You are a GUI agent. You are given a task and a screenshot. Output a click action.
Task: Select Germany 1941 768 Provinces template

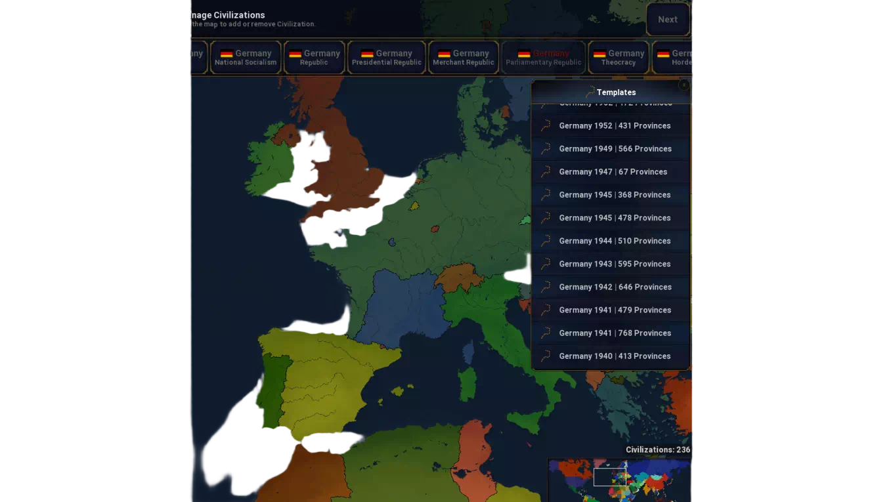click(615, 333)
